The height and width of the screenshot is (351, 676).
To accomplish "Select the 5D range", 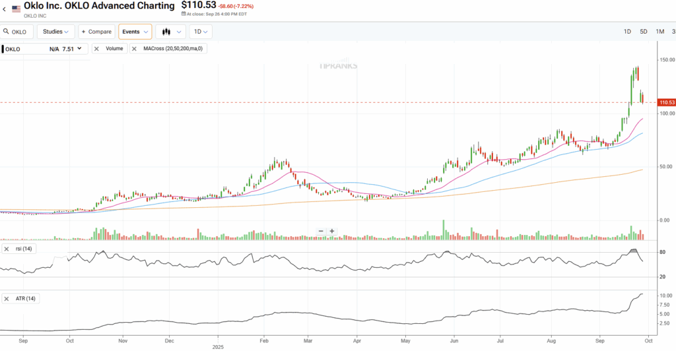I will [643, 32].
